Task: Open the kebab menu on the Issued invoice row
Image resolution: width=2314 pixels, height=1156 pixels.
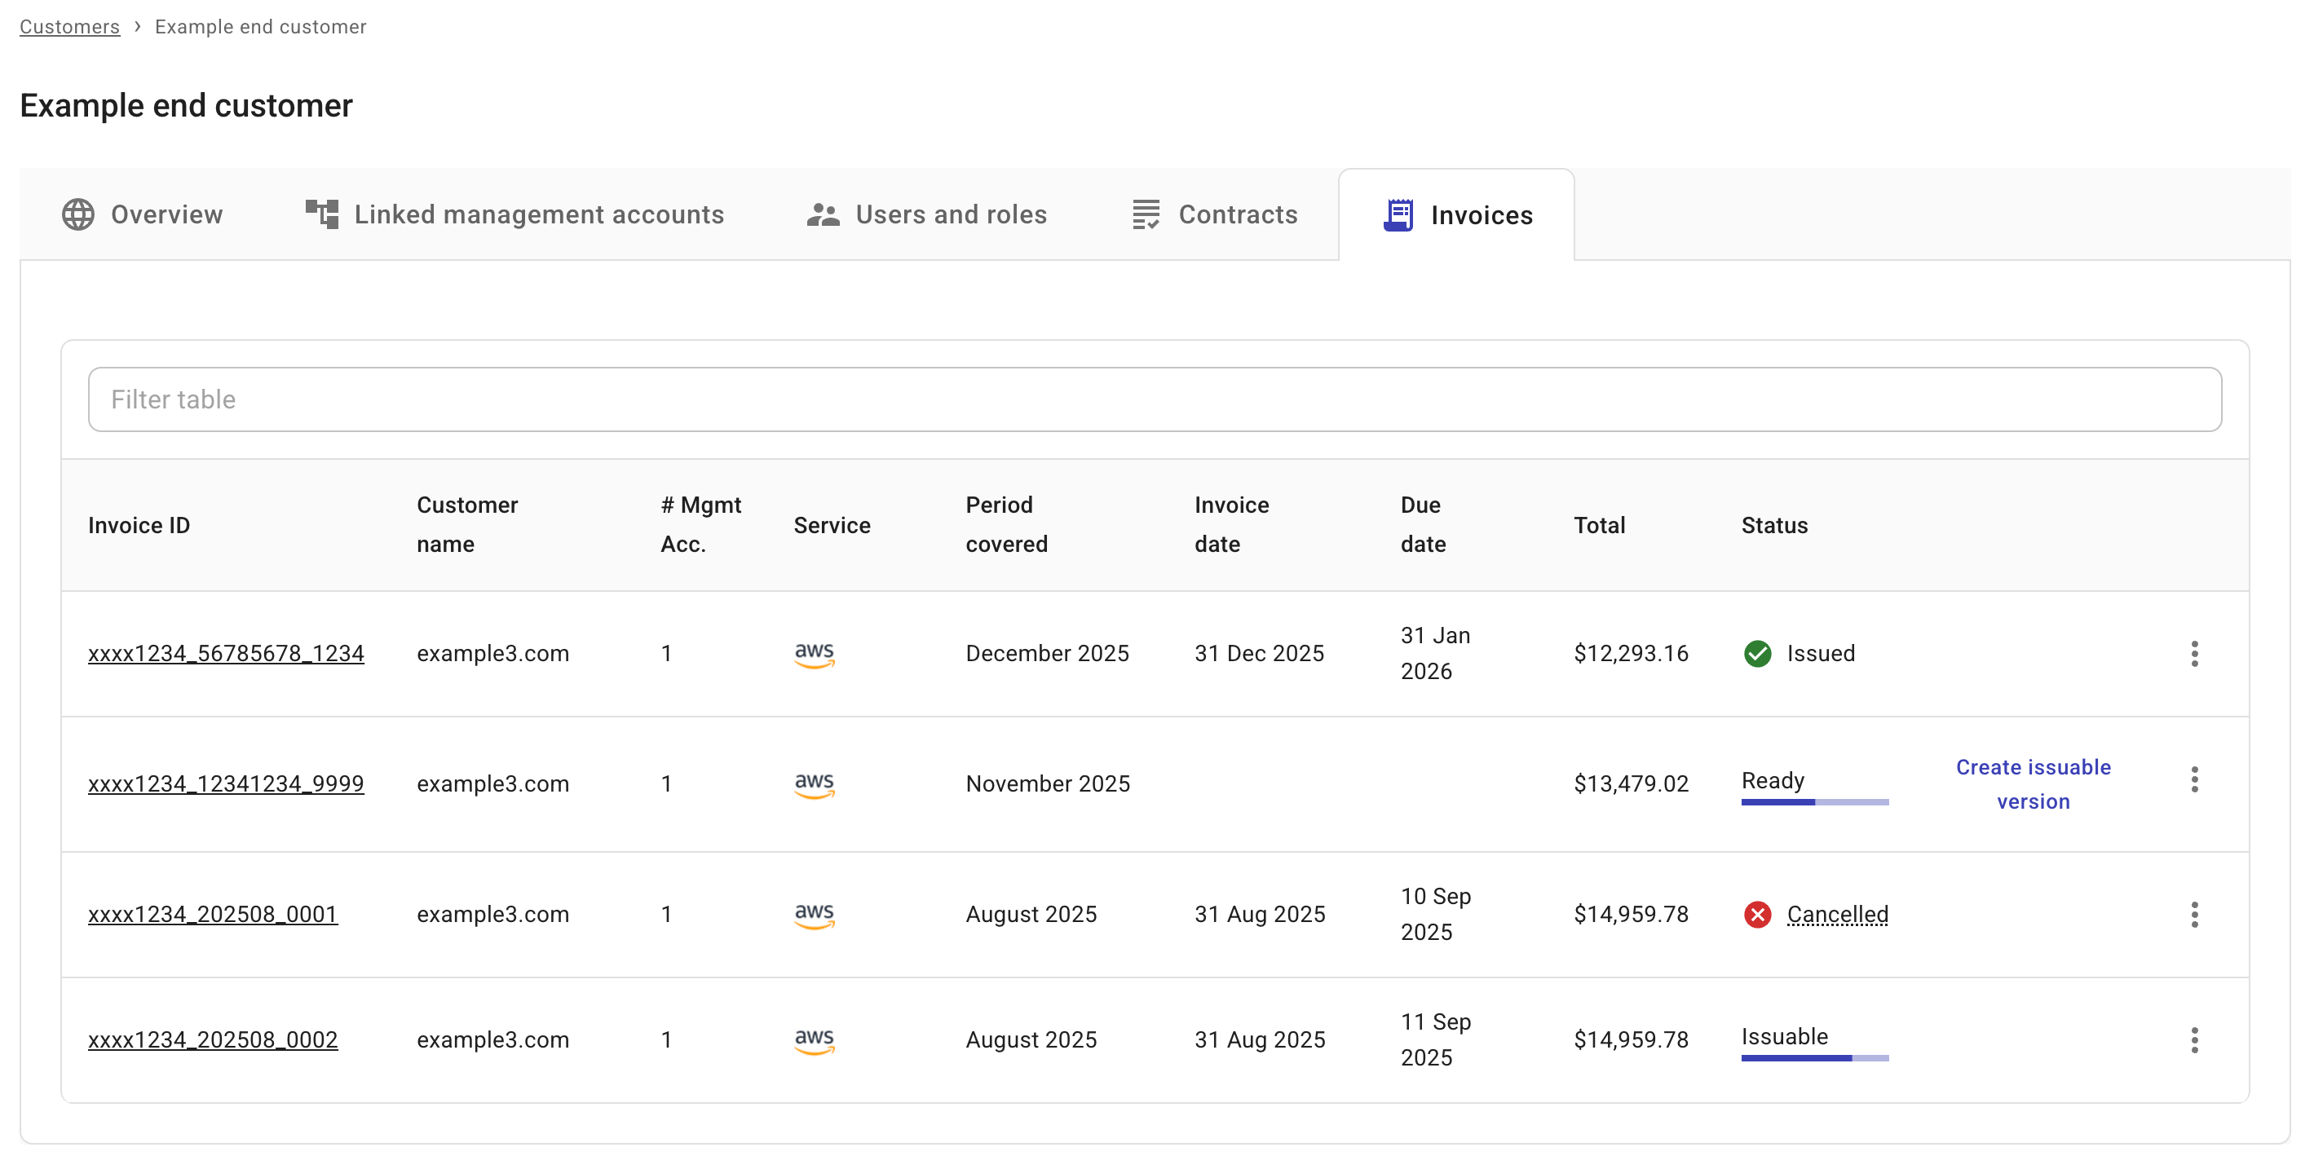Action: tap(2194, 653)
